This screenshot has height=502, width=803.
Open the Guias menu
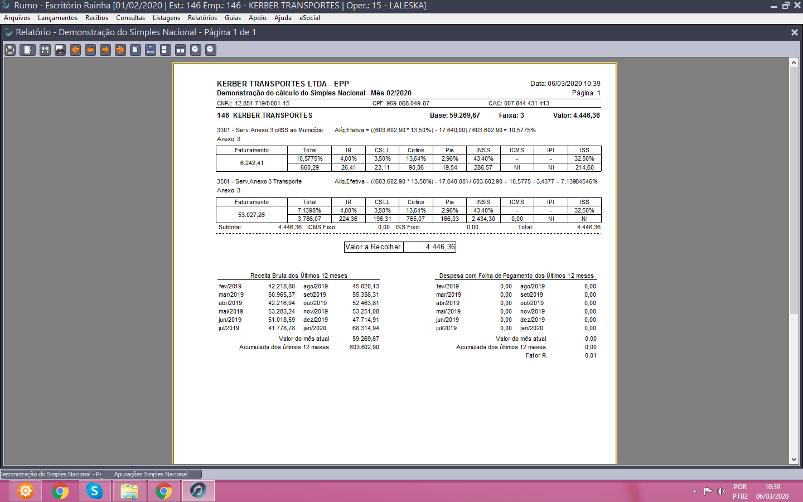pos(233,18)
